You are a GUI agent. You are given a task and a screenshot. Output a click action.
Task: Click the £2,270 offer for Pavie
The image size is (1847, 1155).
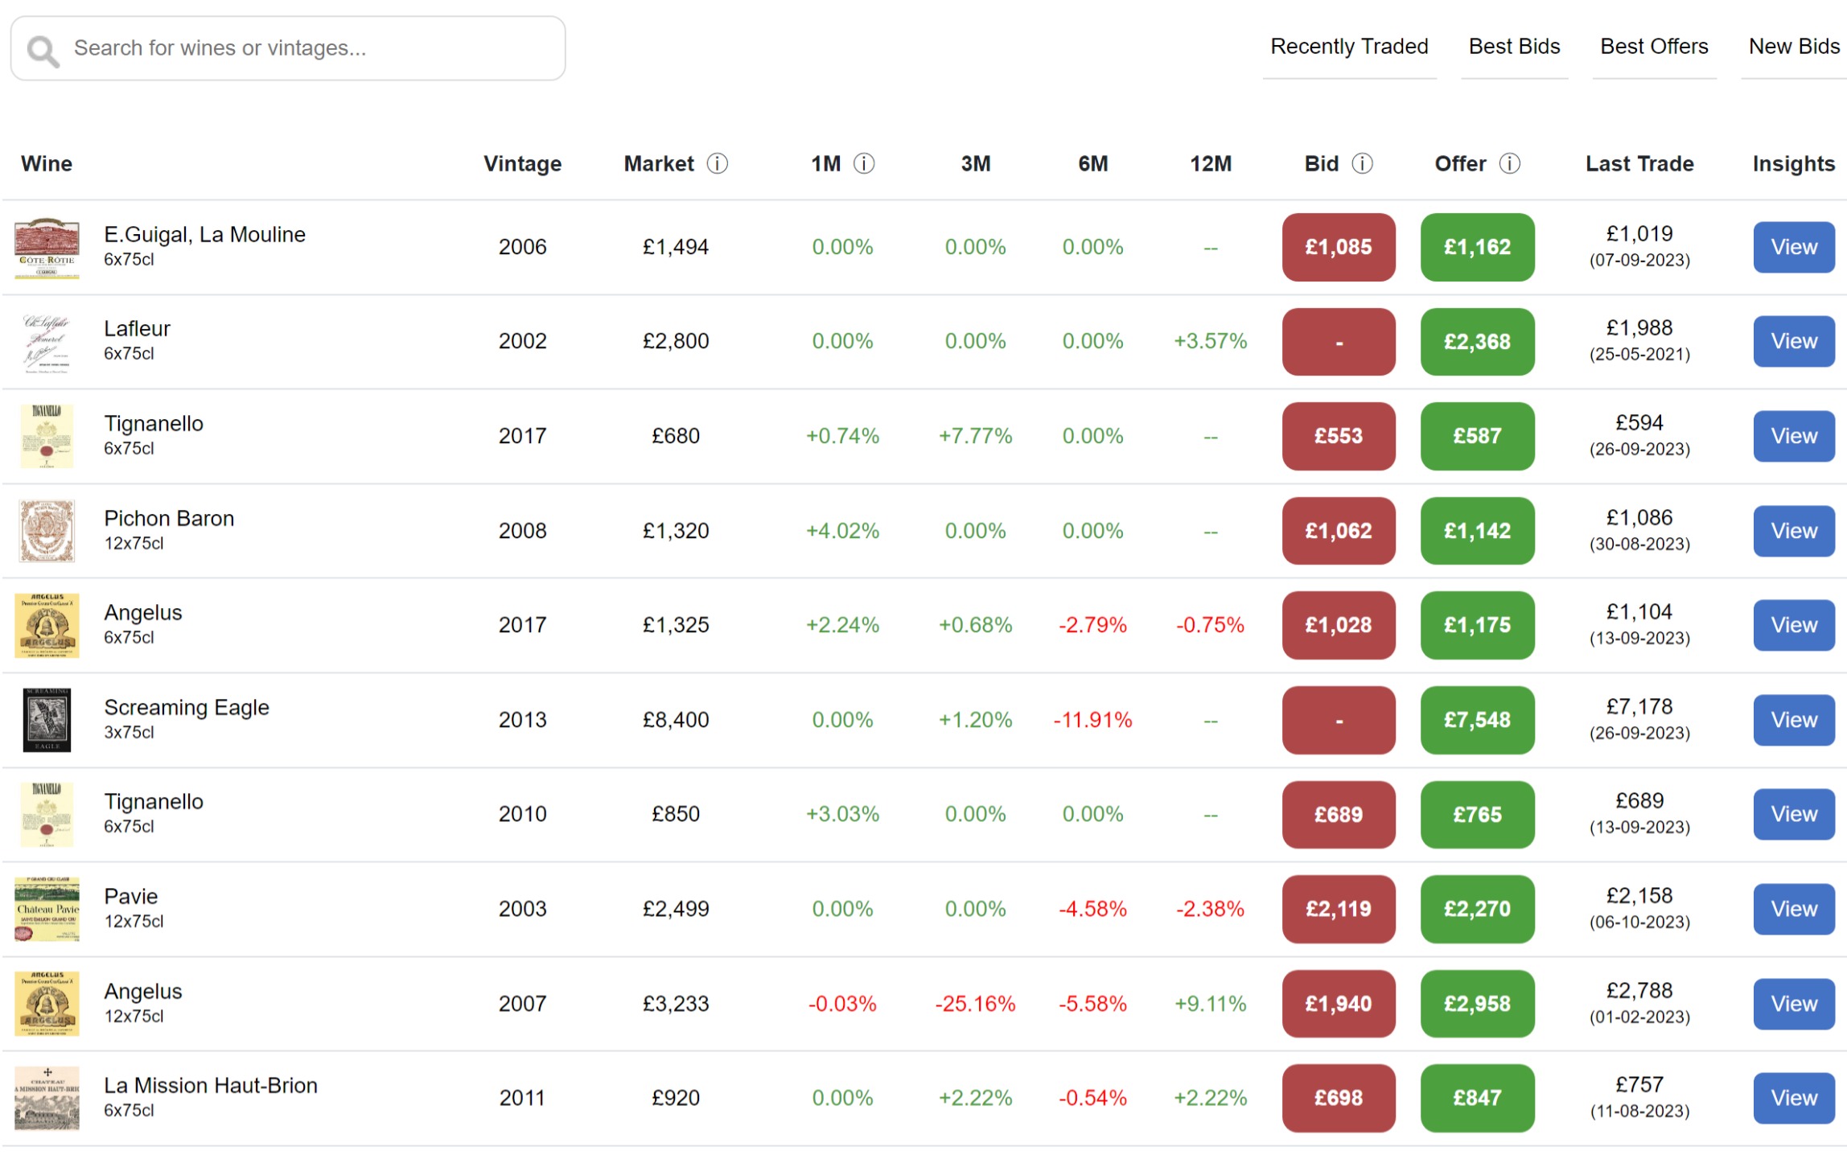pyautogui.click(x=1477, y=910)
